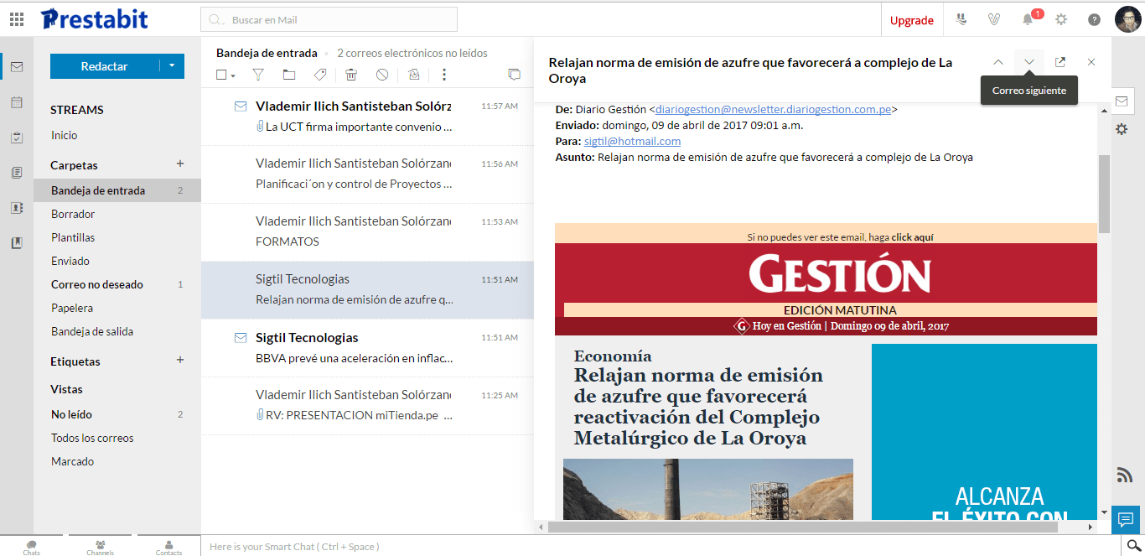Open more actions three-dot menu
Image resolution: width=1145 pixels, height=556 pixels.
coord(444,75)
